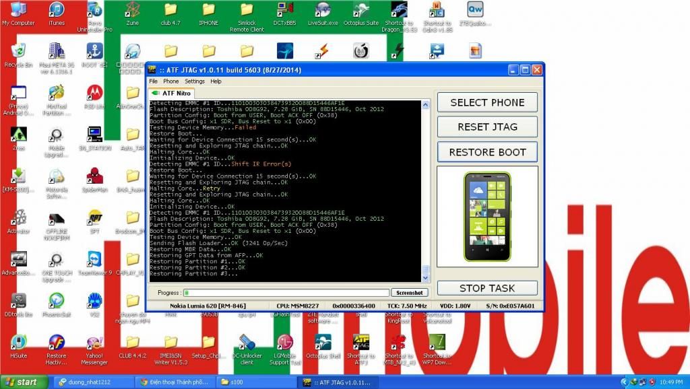Click the 'VDD: 1.80V' status entry
This screenshot has height=389, width=690.
point(455,306)
